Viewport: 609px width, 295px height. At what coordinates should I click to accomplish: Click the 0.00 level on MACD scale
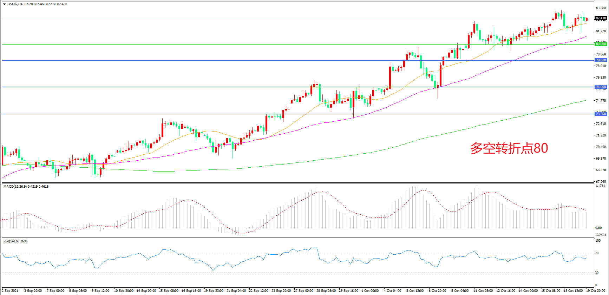[x=598, y=228]
